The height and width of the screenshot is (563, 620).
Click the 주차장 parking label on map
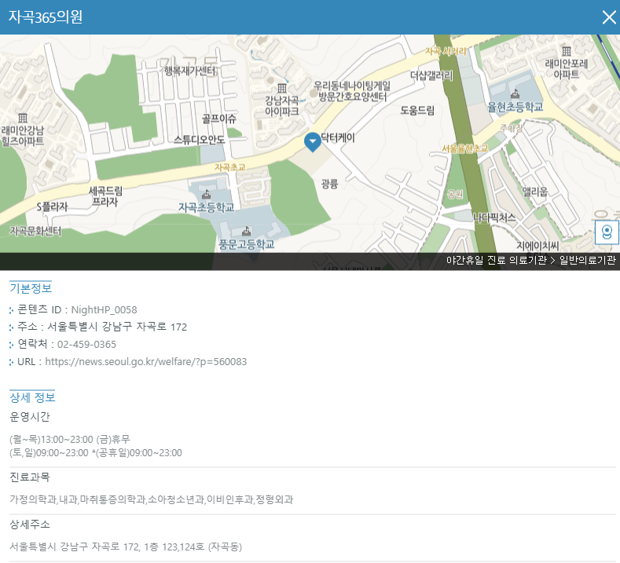tap(511, 129)
